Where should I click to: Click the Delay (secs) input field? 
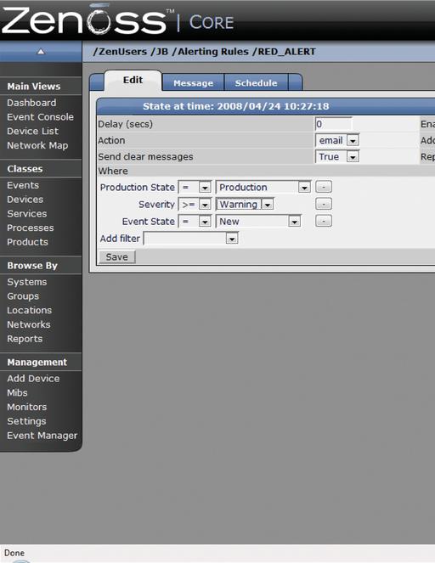(333, 124)
